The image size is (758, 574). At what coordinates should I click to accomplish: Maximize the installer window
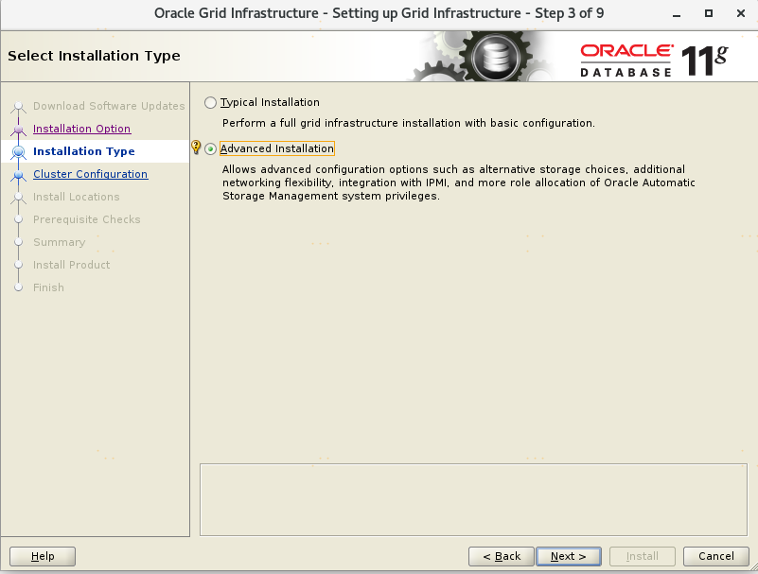(x=709, y=15)
